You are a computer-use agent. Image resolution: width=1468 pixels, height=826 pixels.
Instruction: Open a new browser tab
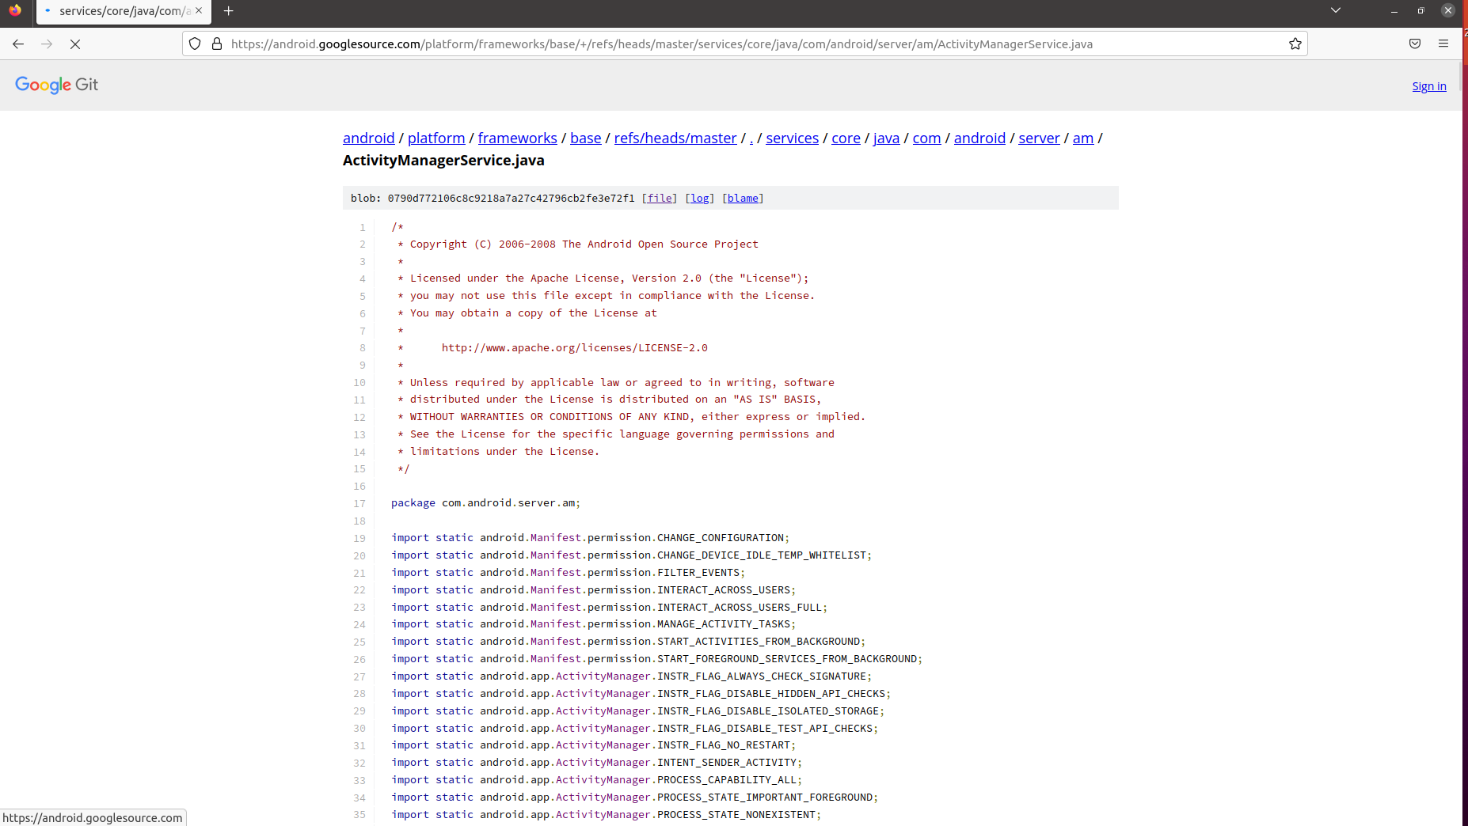(229, 11)
